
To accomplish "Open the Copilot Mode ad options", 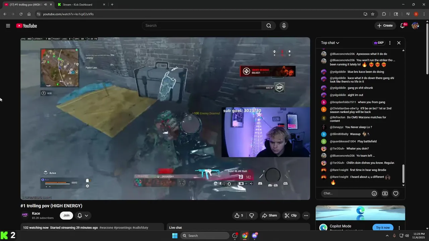I will tap(399, 228).
